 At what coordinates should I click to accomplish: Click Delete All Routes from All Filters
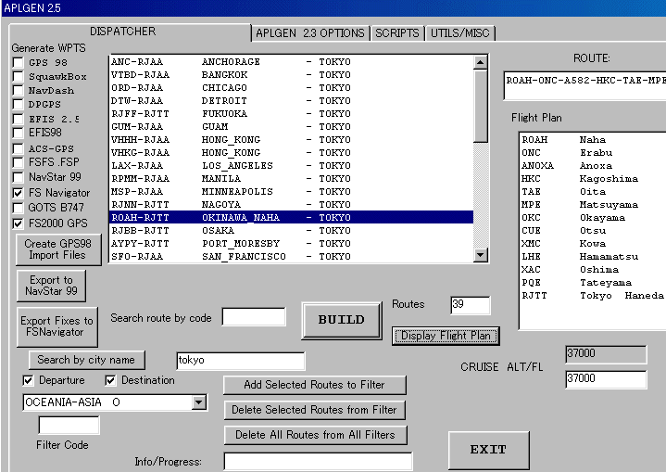tap(314, 435)
